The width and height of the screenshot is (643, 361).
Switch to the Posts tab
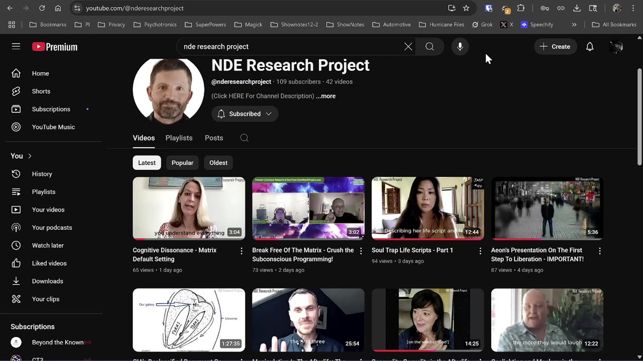[214, 138]
